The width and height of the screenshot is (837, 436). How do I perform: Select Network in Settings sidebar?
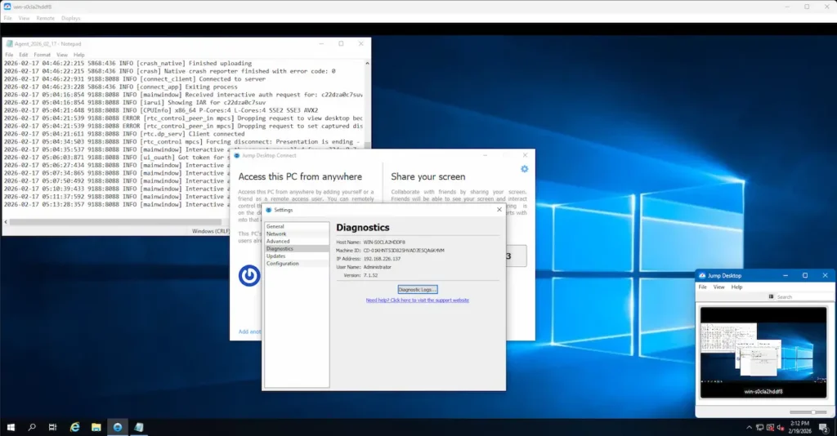click(297, 234)
